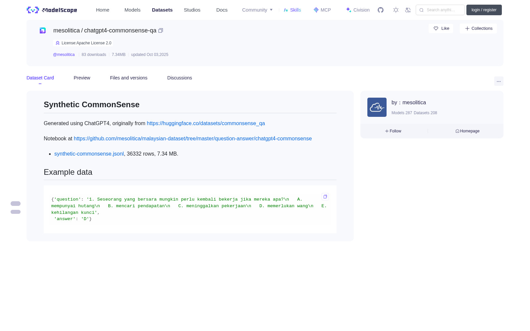Click the mesolitica cloud avatar thumbnail
Image resolution: width=530 pixels, height=331 pixels.
tap(377, 107)
